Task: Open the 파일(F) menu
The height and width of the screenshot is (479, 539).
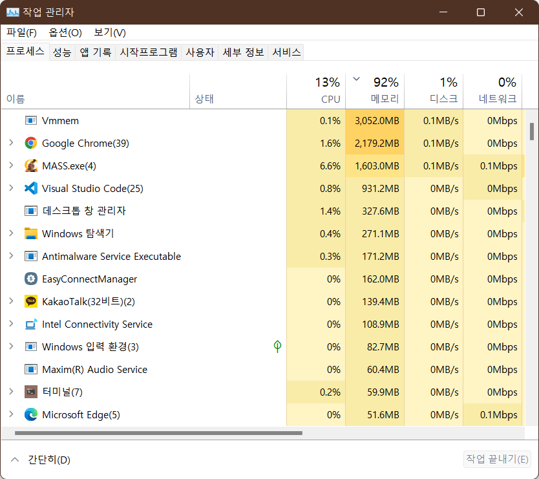Action: pyautogui.click(x=21, y=33)
